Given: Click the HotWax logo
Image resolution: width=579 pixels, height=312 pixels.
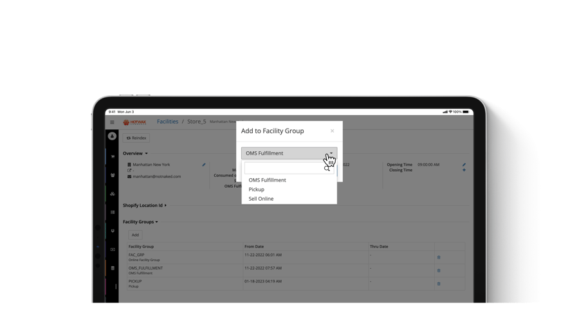Looking at the screenshot, I should [x=135, y=122].
